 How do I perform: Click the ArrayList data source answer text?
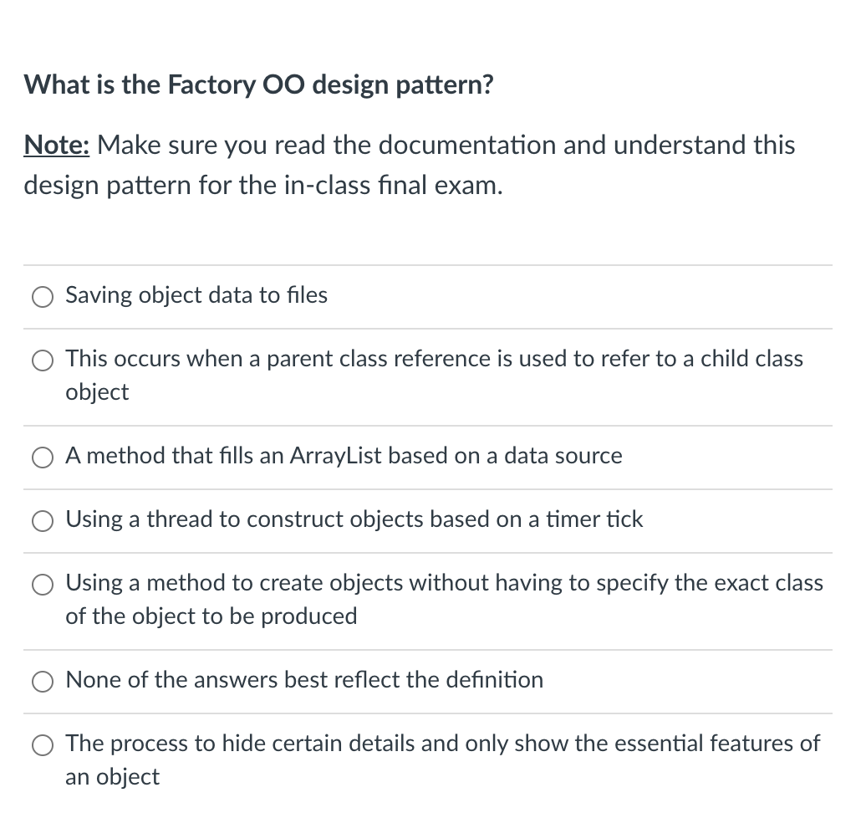(x=344, y=456)
